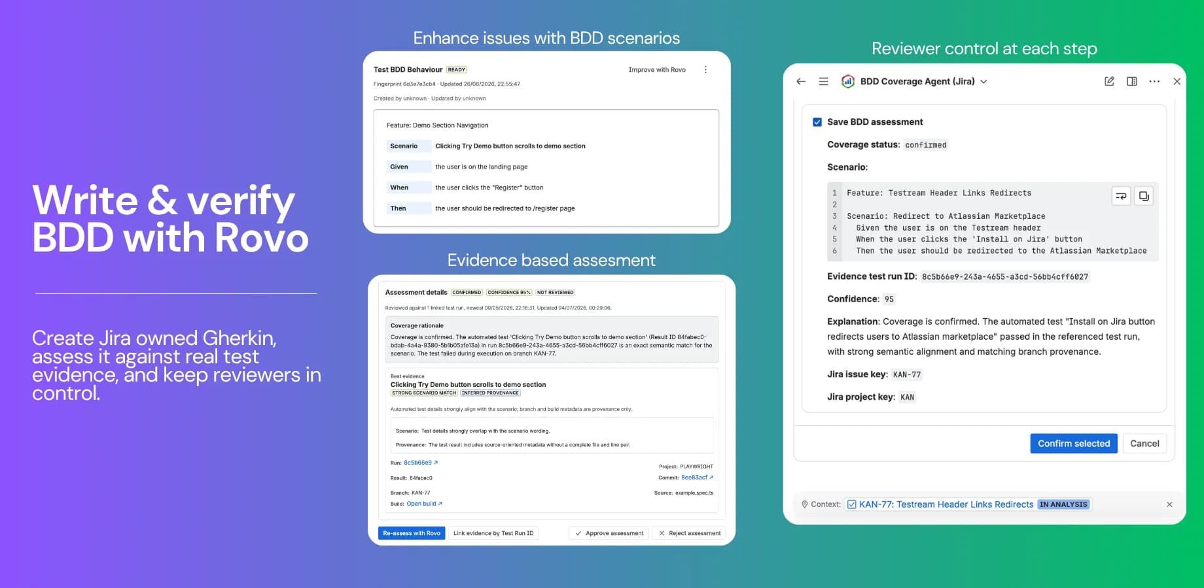Open the KAN-77 Testream Header Links context link
Viewport: 1204px width, 588px height.
pyautogui.click(x=946, y=504)
